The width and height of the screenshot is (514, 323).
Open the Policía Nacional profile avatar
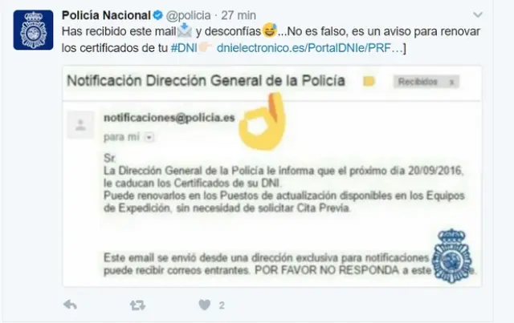33,30
